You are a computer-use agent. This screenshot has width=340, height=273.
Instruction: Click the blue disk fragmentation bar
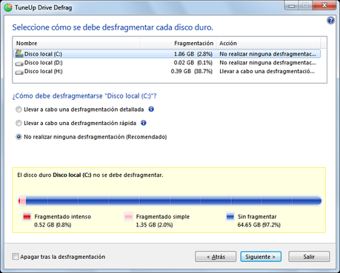coord(170,200)
